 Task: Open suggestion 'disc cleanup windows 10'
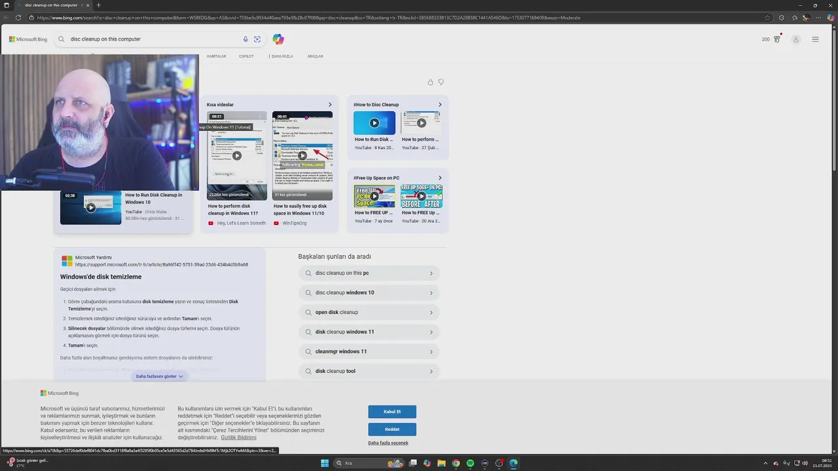369,293
